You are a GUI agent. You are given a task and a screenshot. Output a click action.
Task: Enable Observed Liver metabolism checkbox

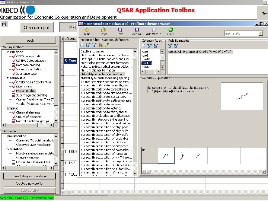tap(14, 144)
